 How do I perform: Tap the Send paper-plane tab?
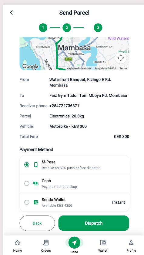pyautogui.click(x=74, y=243)
